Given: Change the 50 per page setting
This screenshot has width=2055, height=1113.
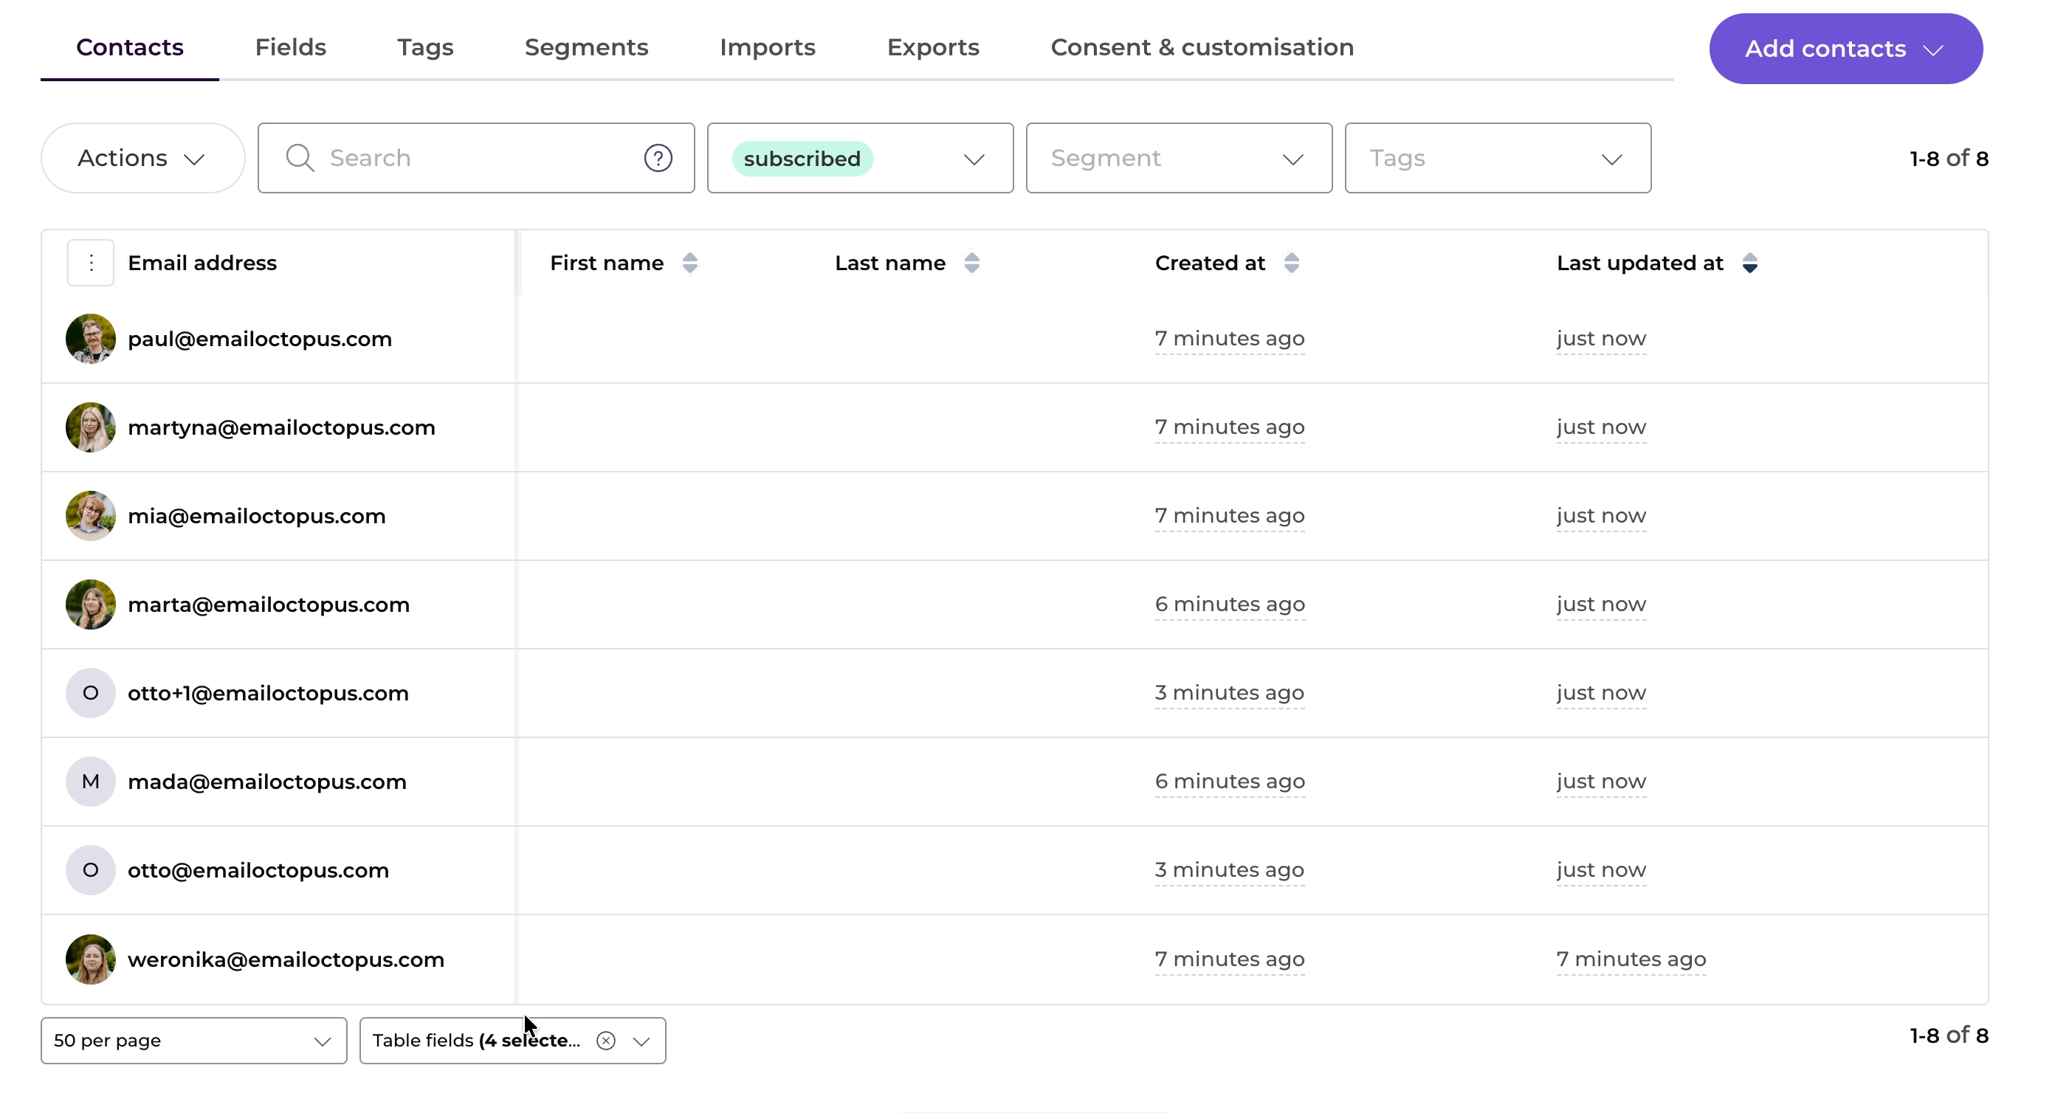Looking at the screenshot, I should [193, 1041].
